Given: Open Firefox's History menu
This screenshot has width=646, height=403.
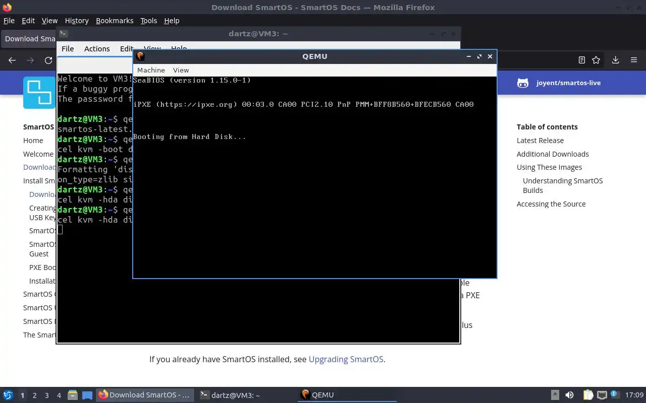Looking at the screenshot, I should pos(77,21).
